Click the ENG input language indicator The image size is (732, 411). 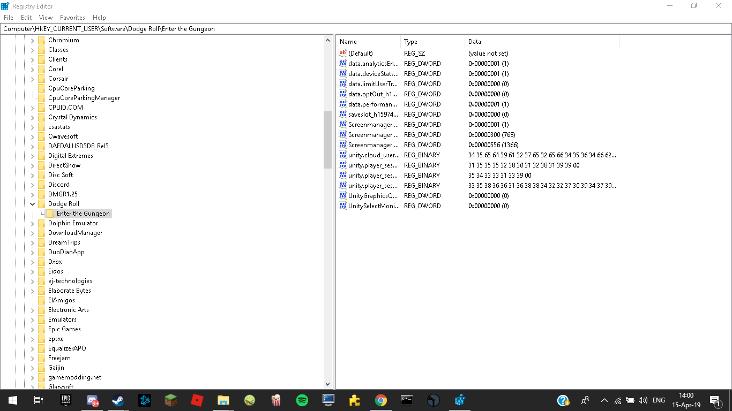[x=659, y=400]
